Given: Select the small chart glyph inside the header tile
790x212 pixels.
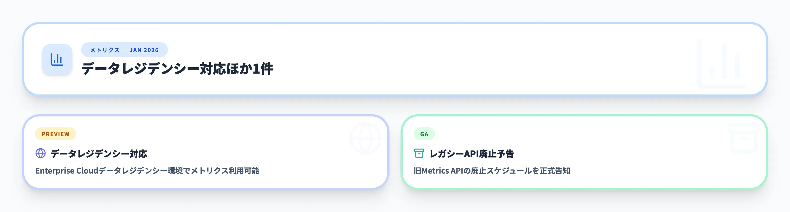Looking at the screenshot, I should (x=57, y=59).
